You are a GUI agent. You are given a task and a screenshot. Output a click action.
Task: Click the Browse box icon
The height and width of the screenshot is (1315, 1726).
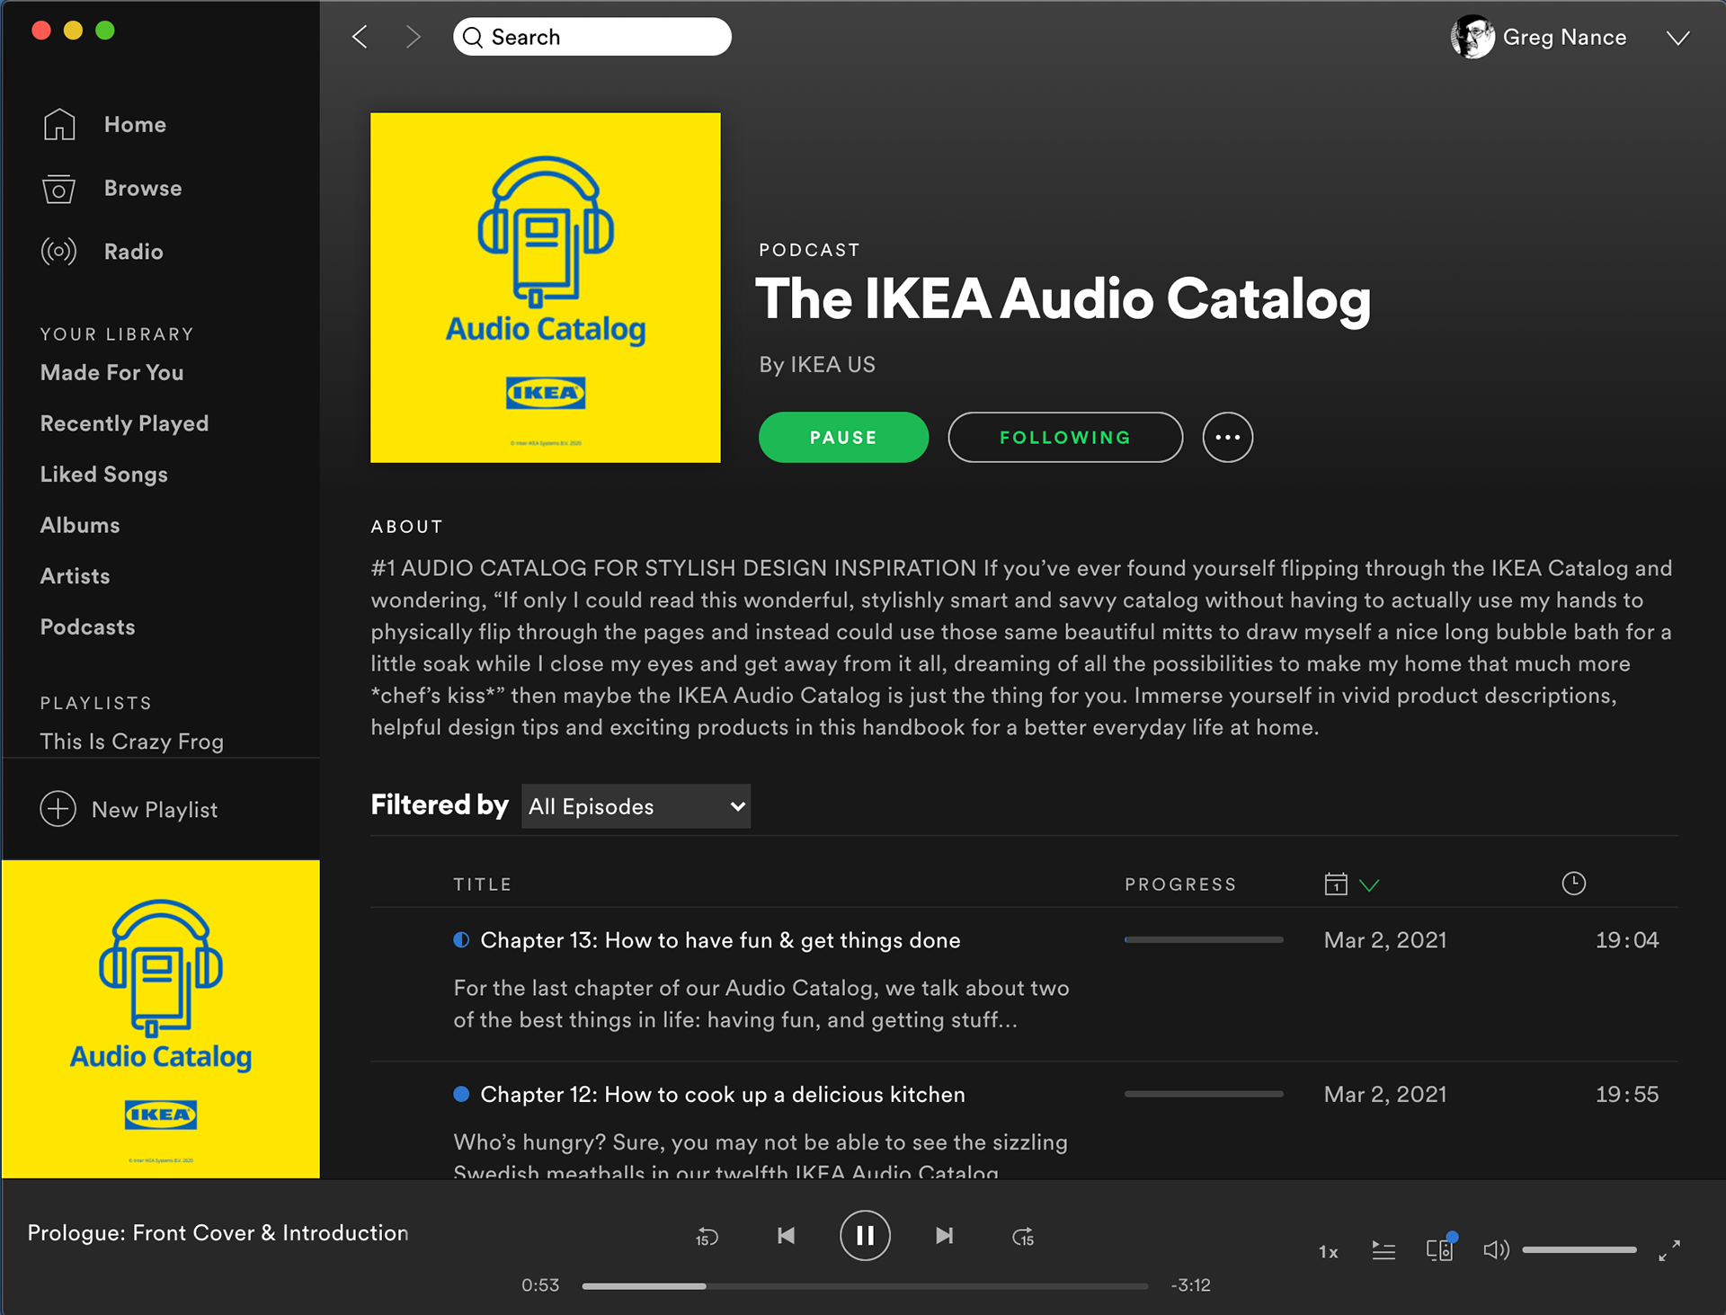point(59,189)
